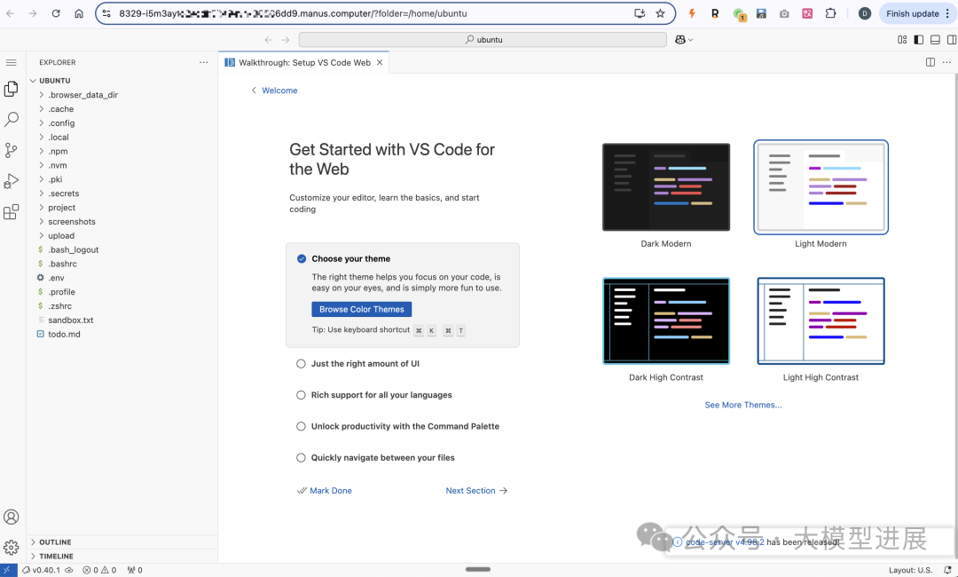Click Finish update browser button
Screen dimensions: 958x577
click(912, 13)
